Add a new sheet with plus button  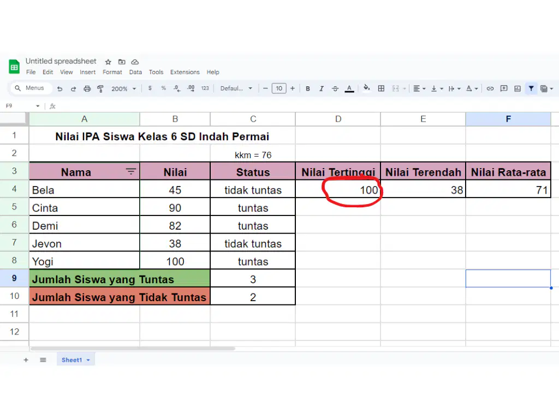click(26, 360)
